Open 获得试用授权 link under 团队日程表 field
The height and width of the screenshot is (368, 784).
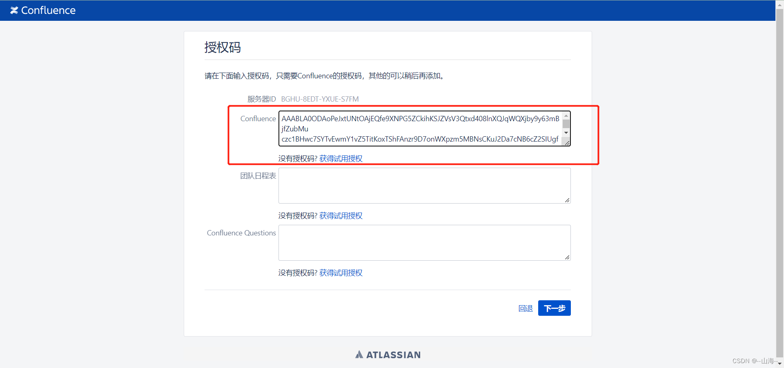[x=341, y=216]
